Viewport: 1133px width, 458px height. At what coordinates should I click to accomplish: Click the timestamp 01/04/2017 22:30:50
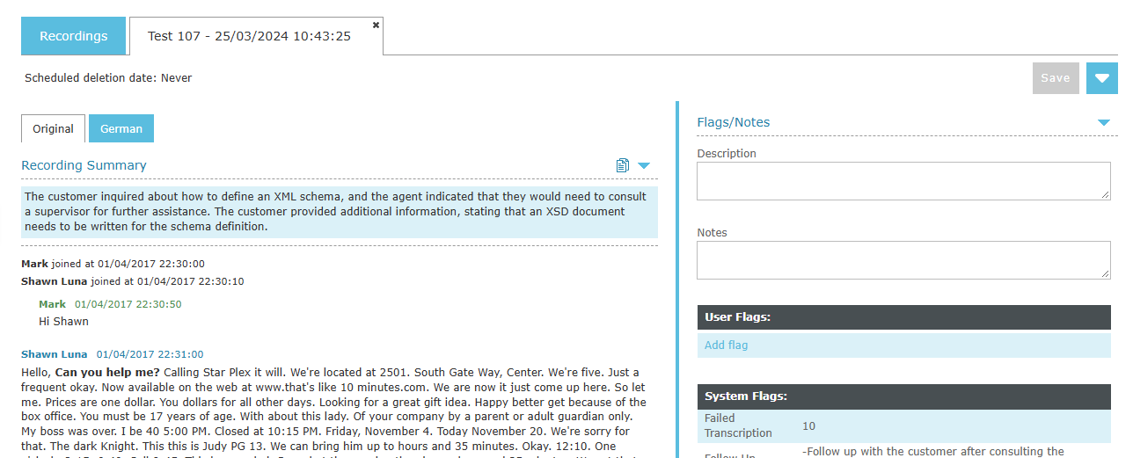click(128, 304)
